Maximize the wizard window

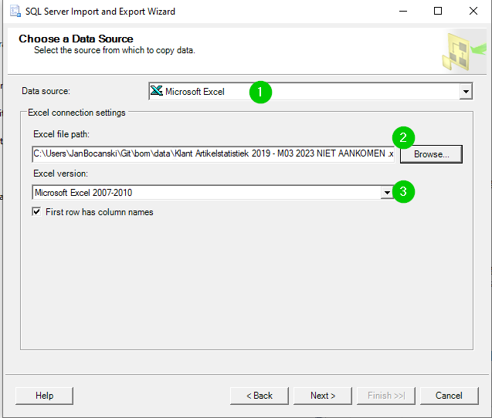pos(438,12)
